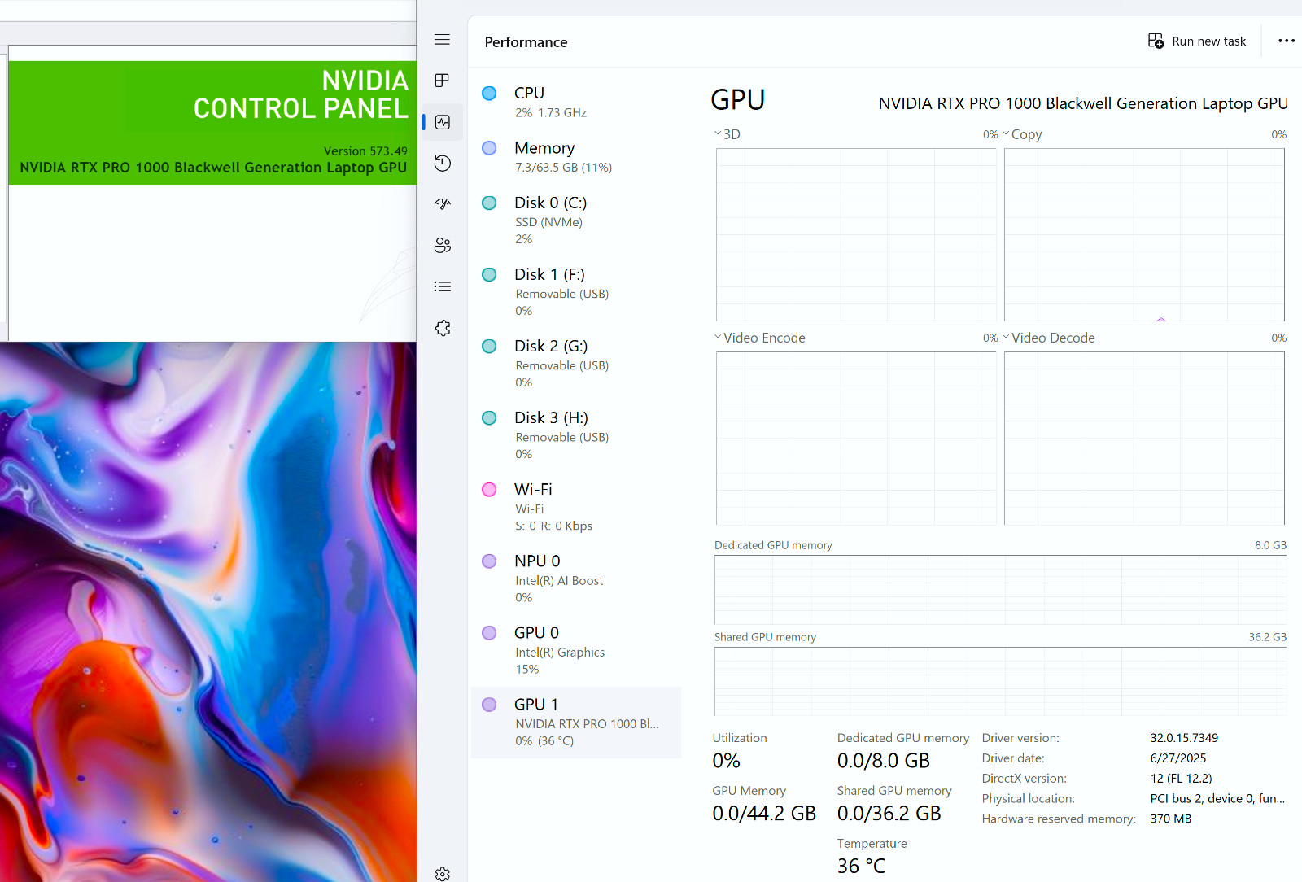Open the Task Manager hamburger navigation menu

coord(442,40)
